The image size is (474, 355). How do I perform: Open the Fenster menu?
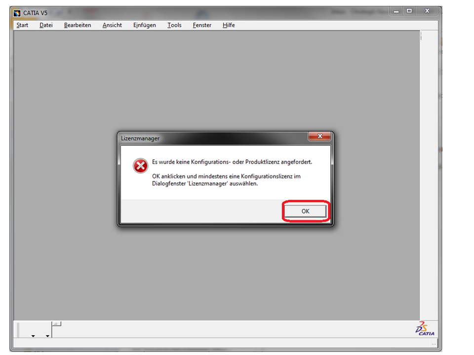tap(202, 25)
